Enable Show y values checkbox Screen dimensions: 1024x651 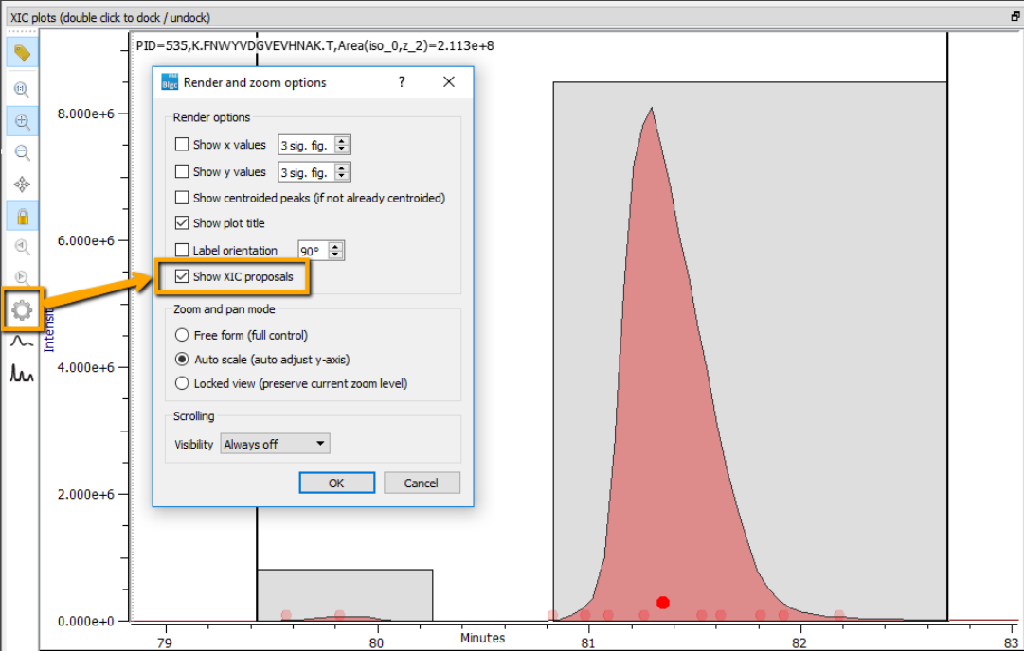point(182,171)
